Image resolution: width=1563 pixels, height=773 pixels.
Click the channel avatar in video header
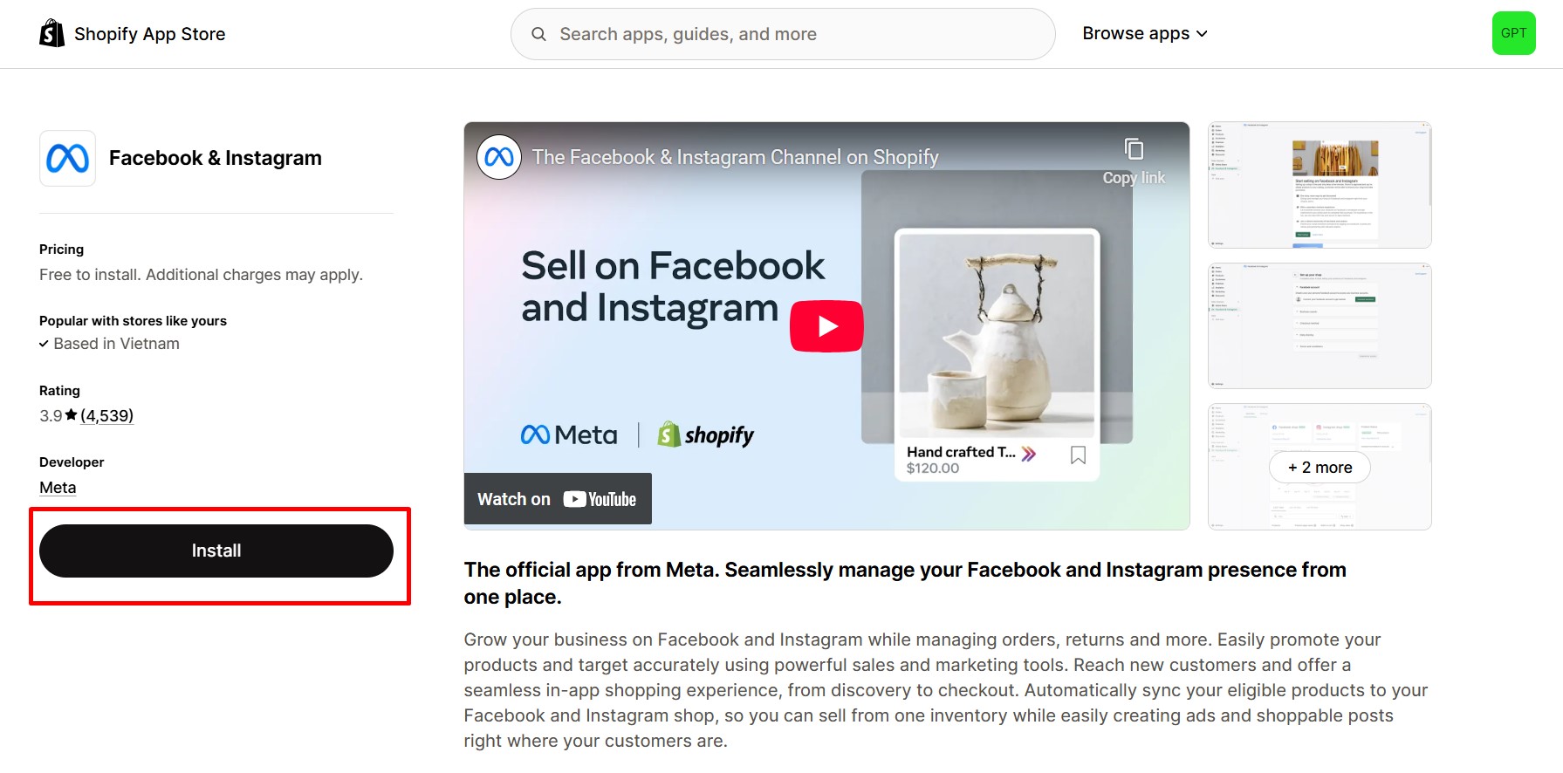(499, 157)
